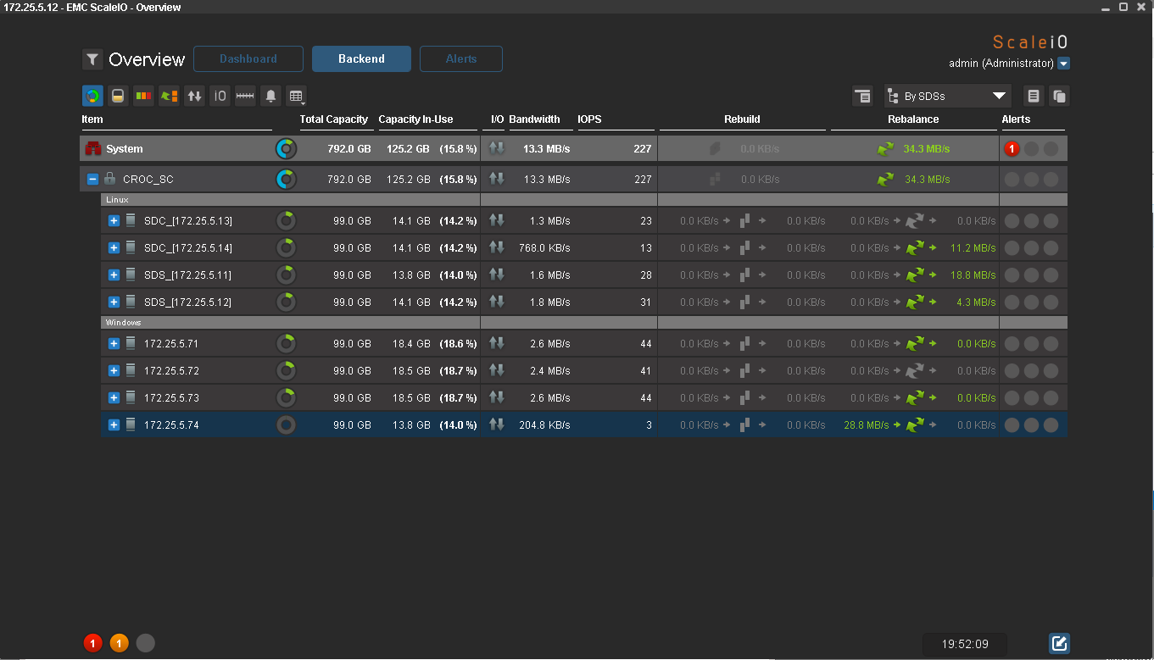Click the 28.8 MB/s rebalance value for 172.25.5.74
The height and width of the screenshot is (660, 1154).
[866, 425]
